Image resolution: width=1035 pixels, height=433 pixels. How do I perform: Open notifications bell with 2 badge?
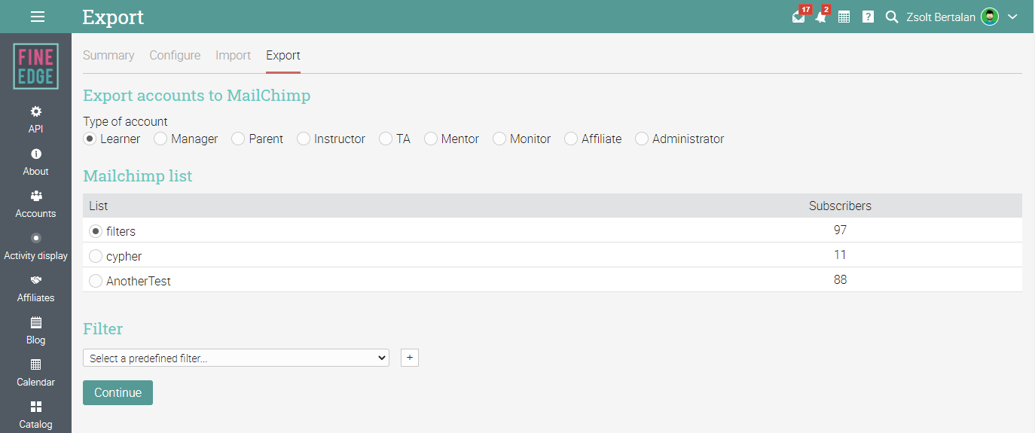[821, 17]
